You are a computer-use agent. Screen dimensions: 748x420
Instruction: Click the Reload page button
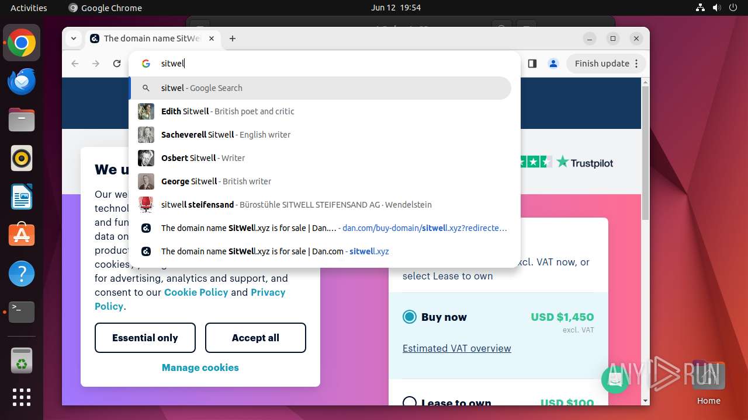pos(117,64)
